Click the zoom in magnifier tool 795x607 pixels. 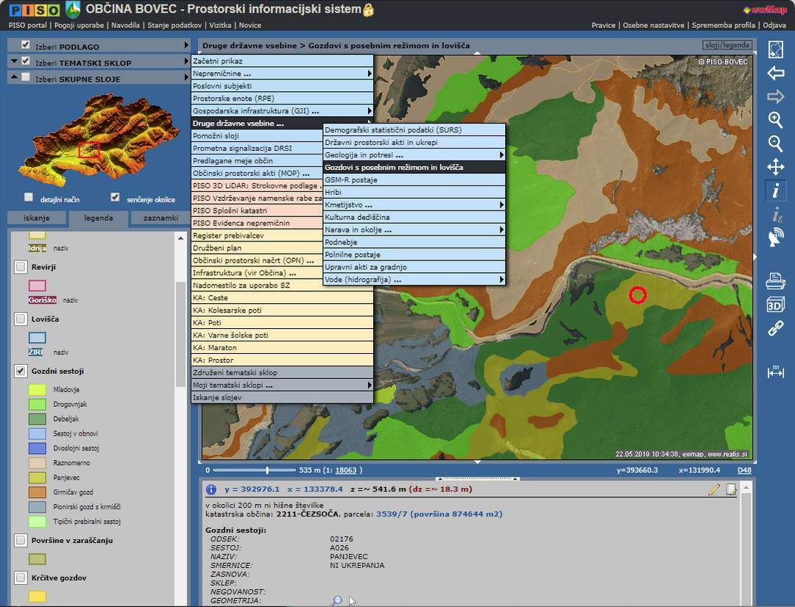coord(775,120)
